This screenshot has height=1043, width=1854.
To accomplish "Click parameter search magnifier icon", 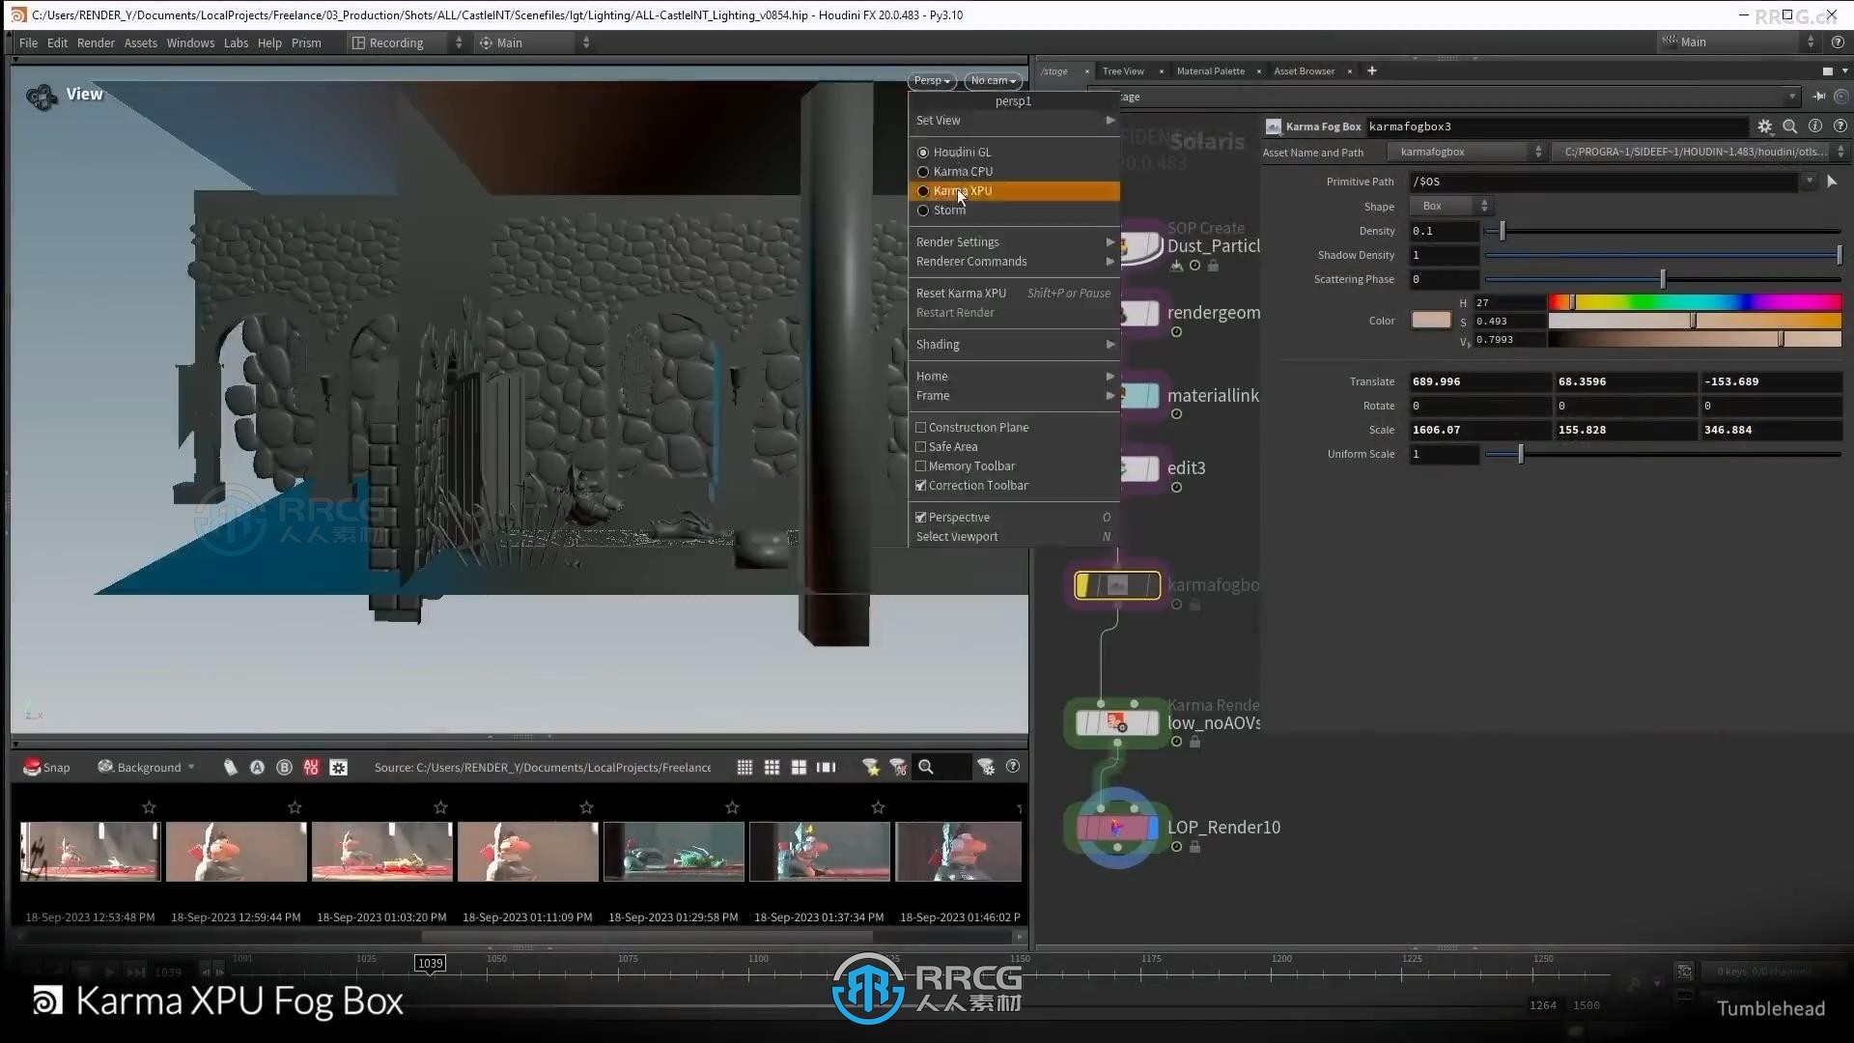I will click(1789, 127).
